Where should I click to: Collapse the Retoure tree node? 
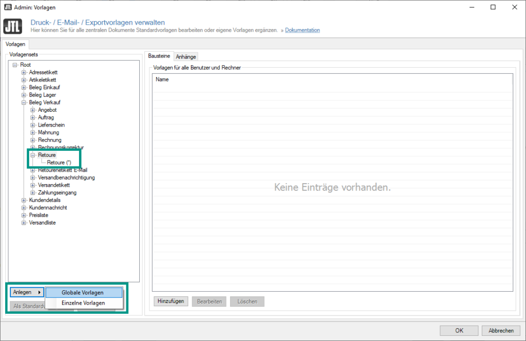coord(33,155)
